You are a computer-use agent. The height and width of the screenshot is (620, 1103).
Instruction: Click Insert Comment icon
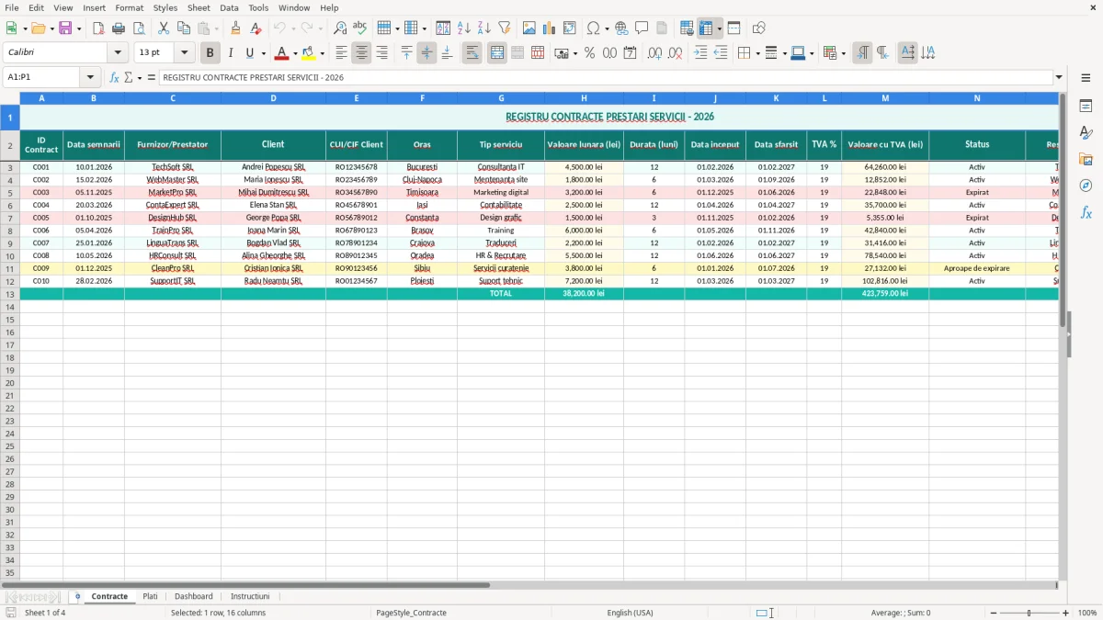point(642,28)
